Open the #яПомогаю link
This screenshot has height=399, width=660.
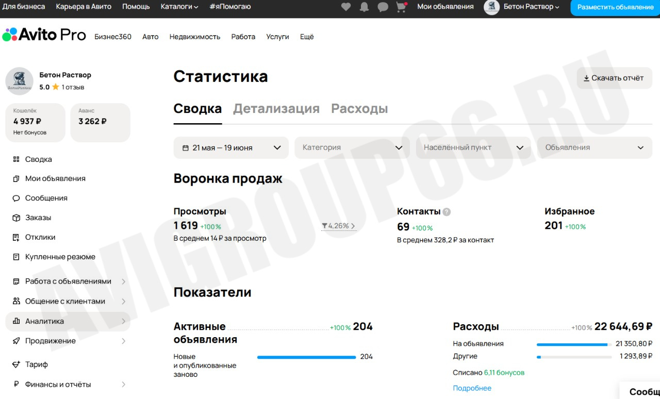pyautogui.click(x=230, y=7)
